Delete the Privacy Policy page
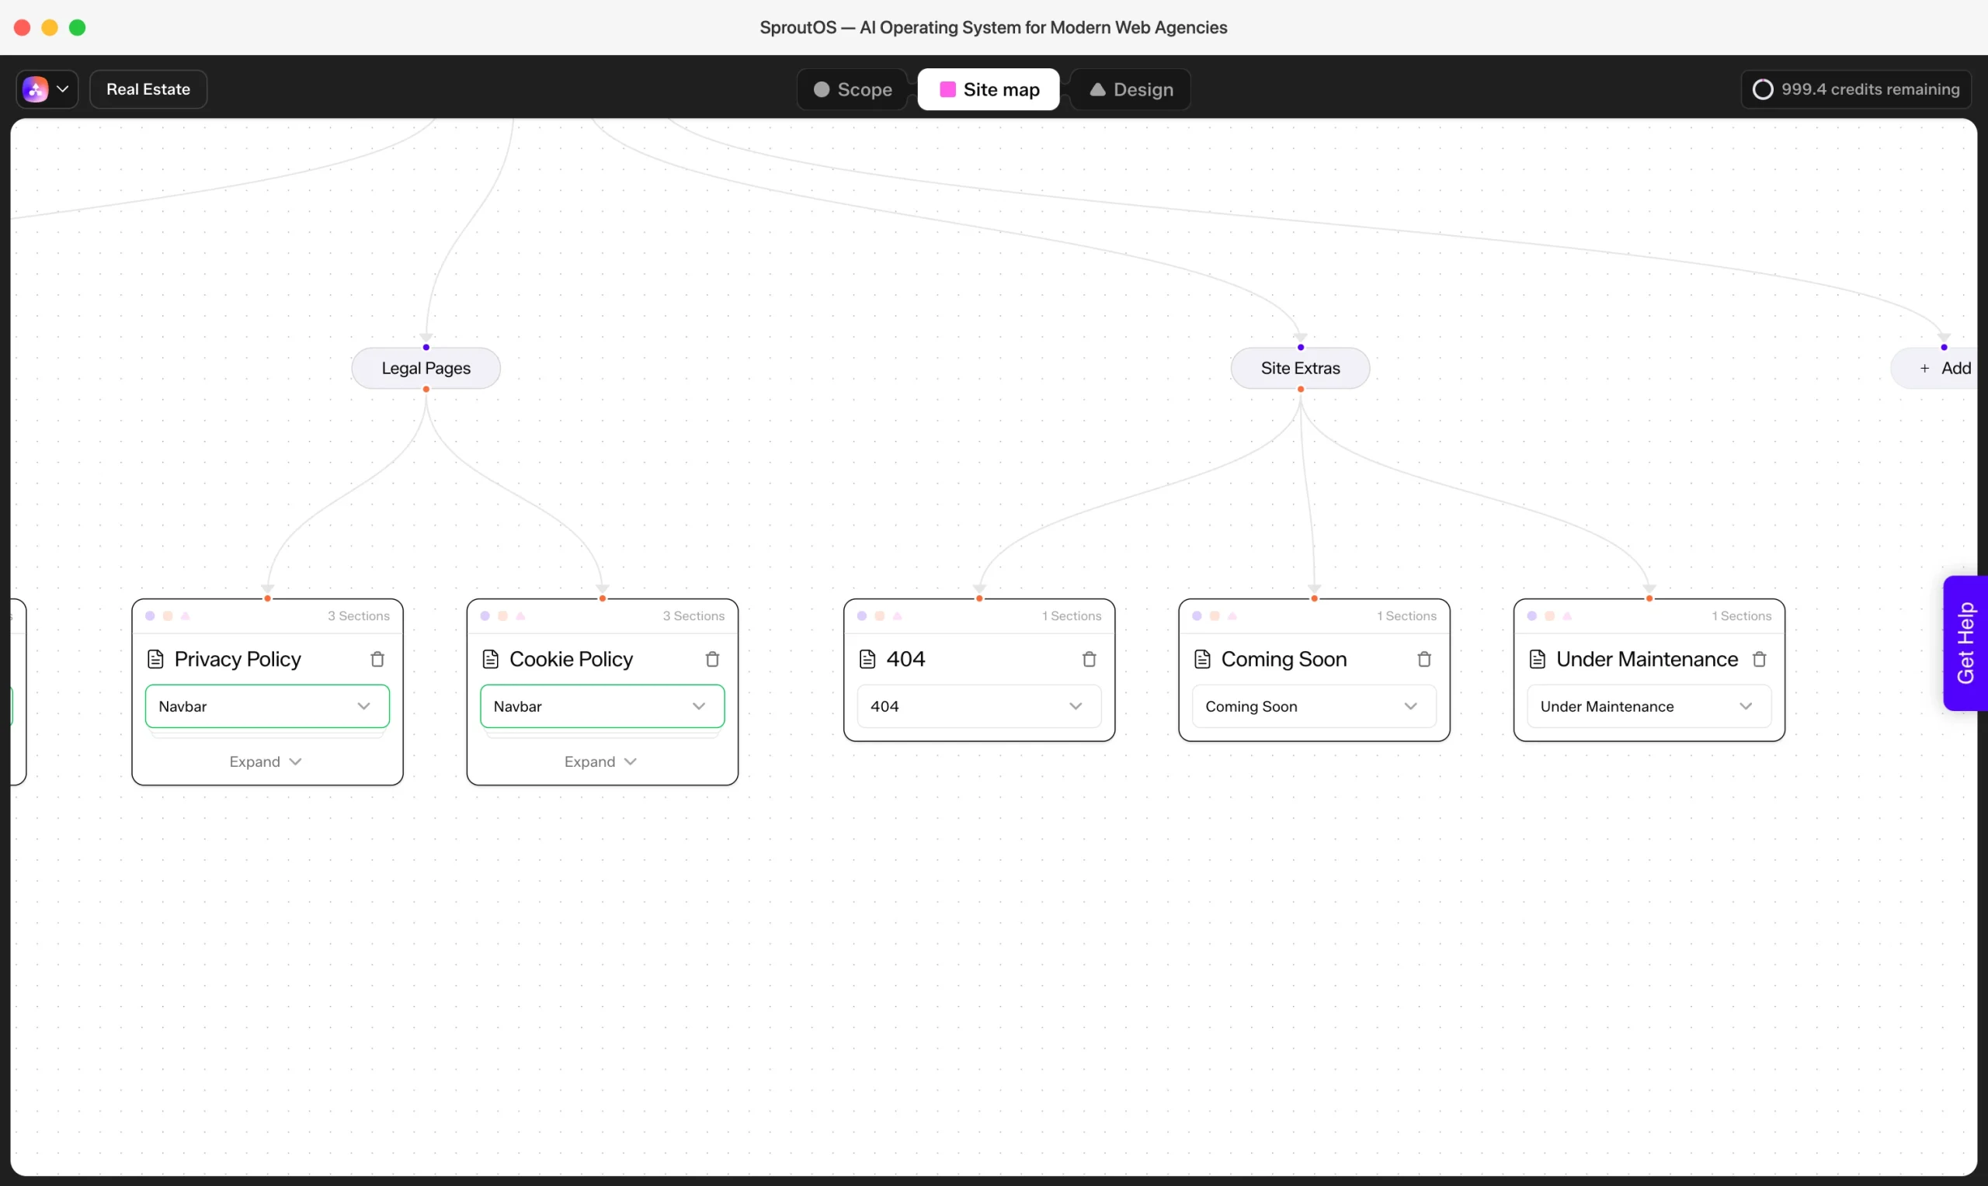Screen dimensions: 1988x1186 tap(377, 659)
